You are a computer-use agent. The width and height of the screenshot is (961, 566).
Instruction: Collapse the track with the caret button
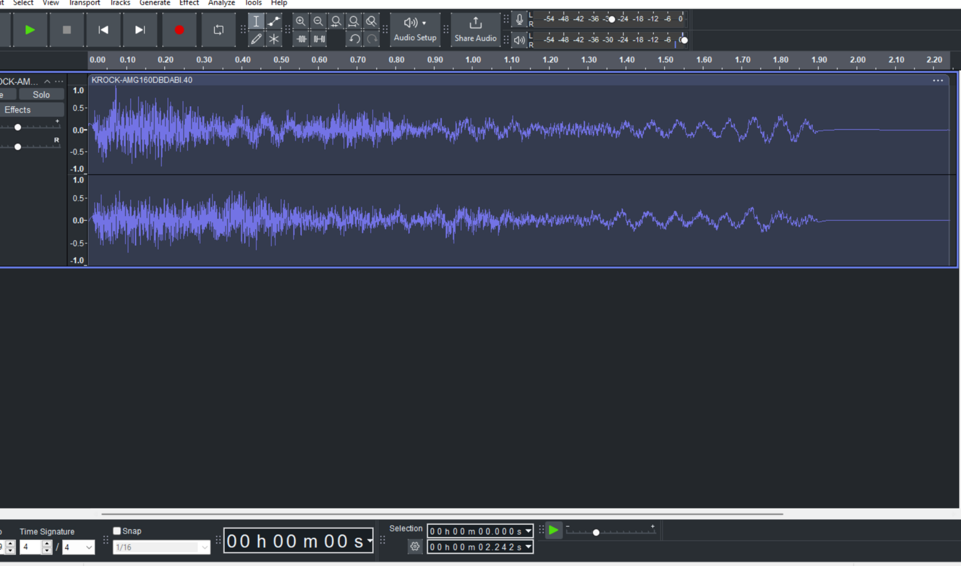[47, 82]
